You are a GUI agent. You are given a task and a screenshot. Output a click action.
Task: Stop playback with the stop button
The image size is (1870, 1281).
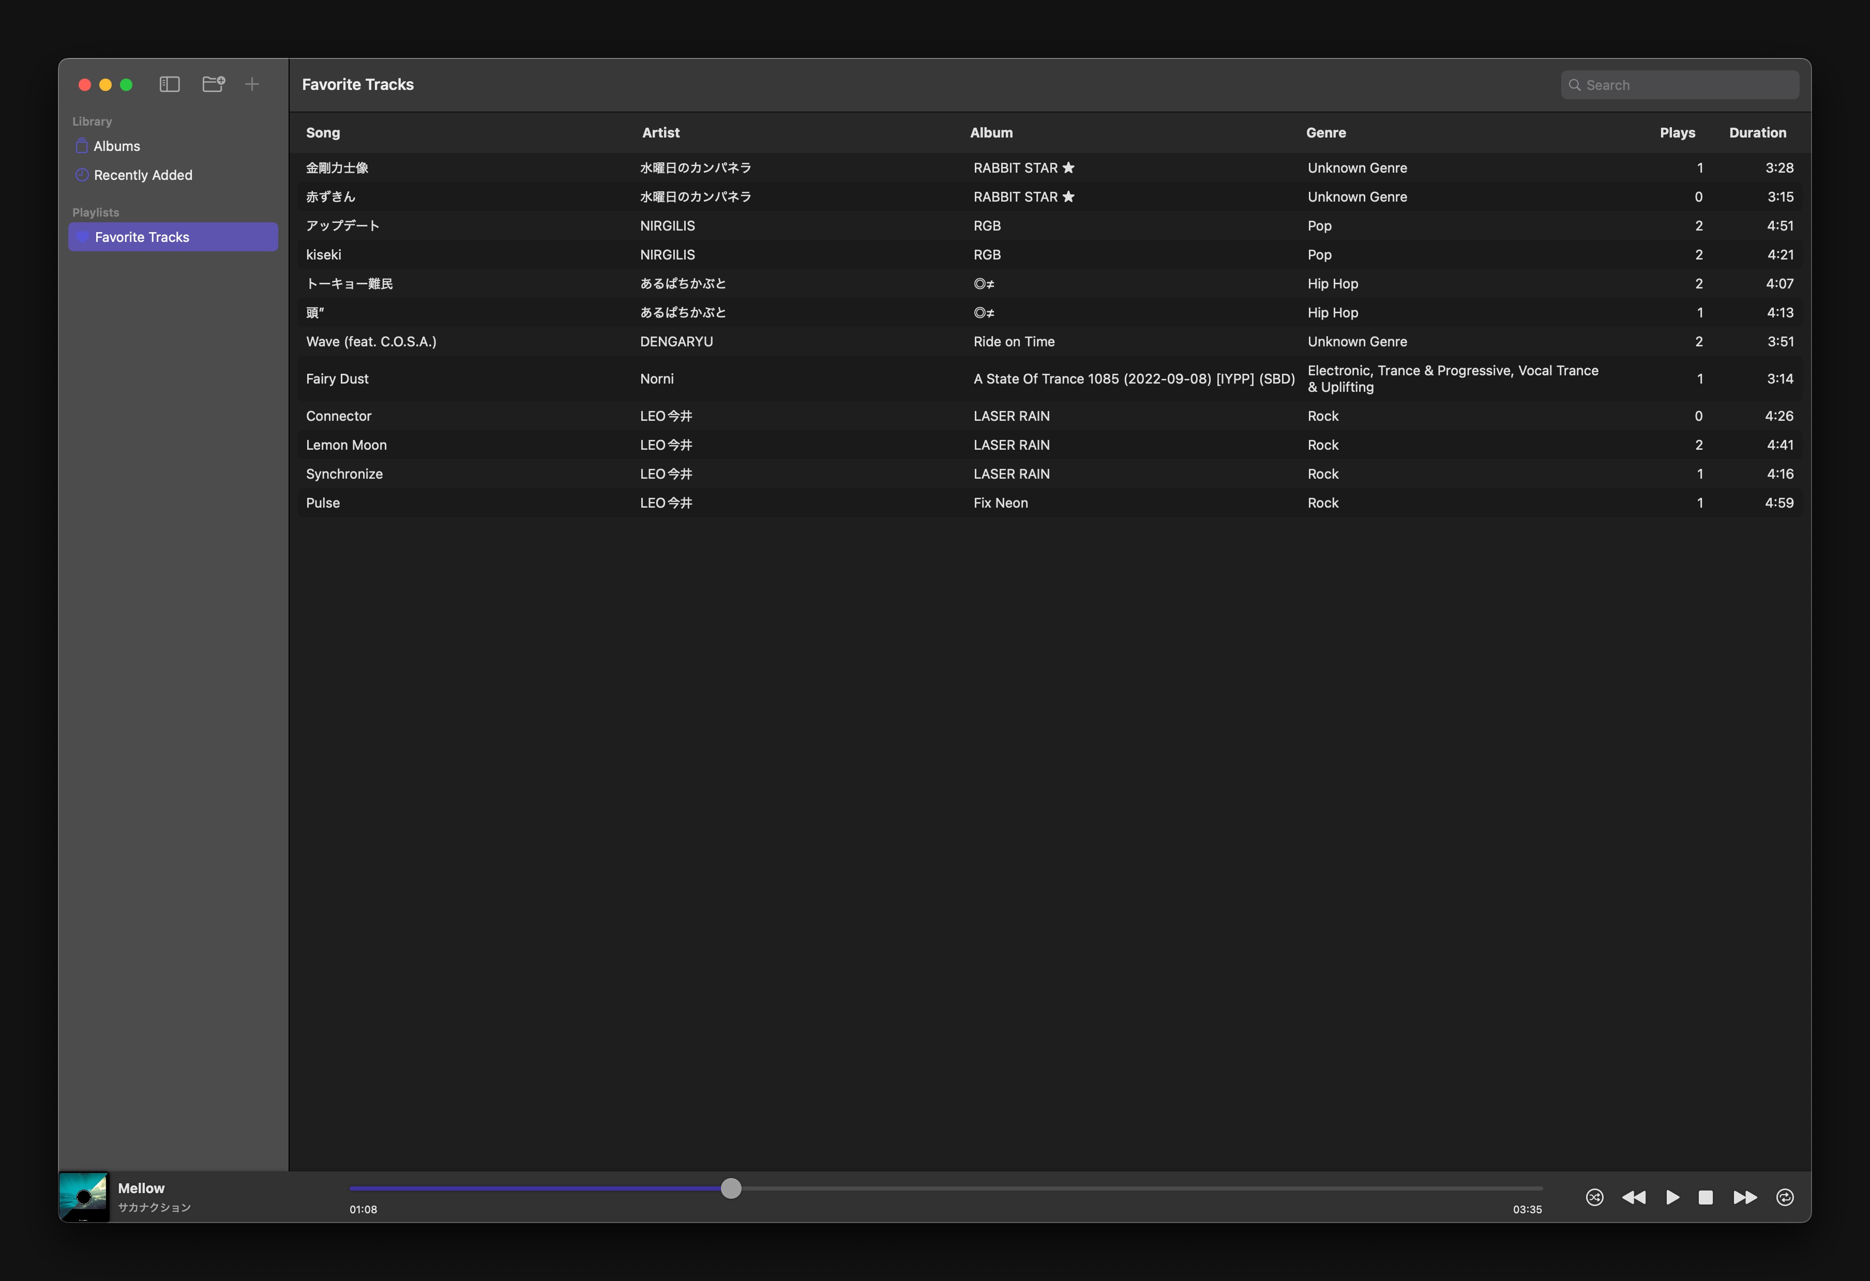(x=1705, y=1197)
